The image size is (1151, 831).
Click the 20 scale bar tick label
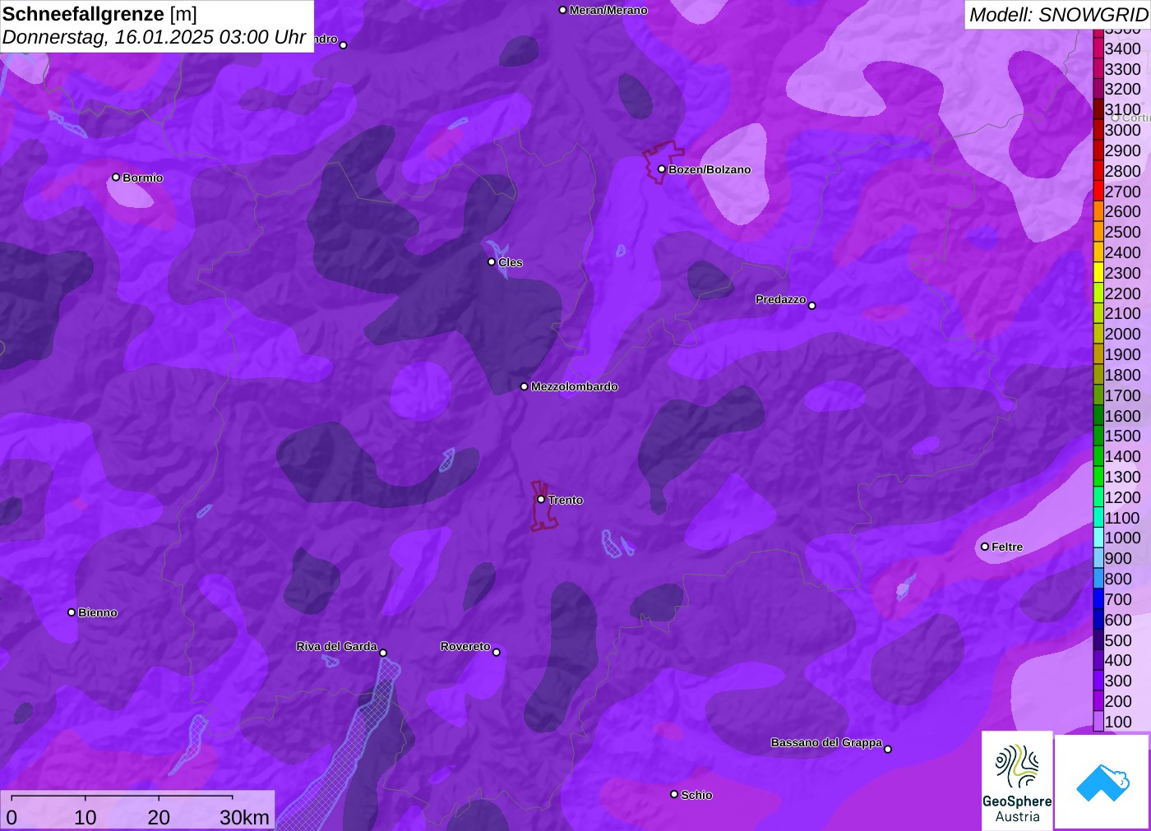tap(159, 817)
